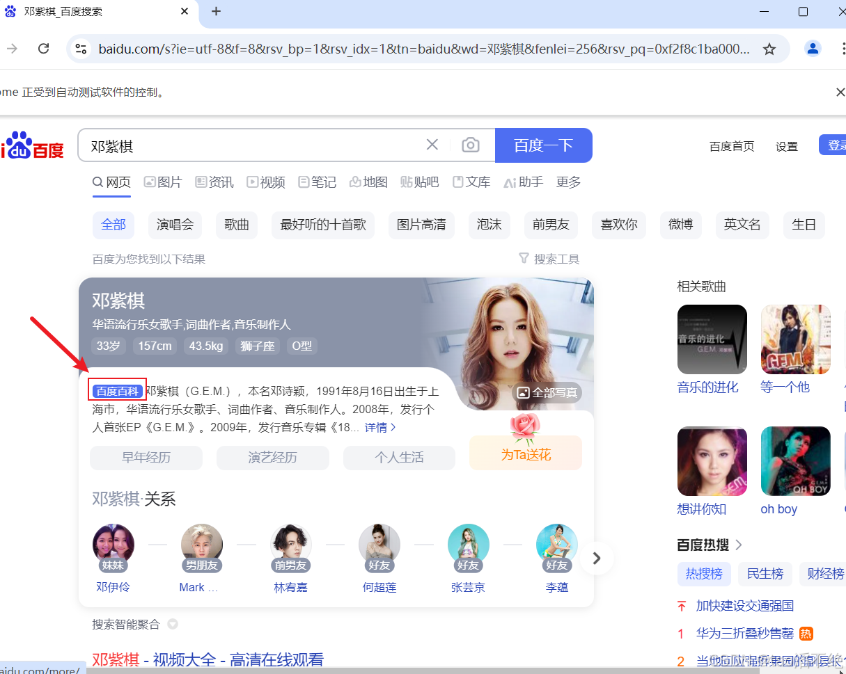The image size is (846, 674).
Task: Expand 搜索智能聚合 heart dropdown icon
Action: click(173, 624)
